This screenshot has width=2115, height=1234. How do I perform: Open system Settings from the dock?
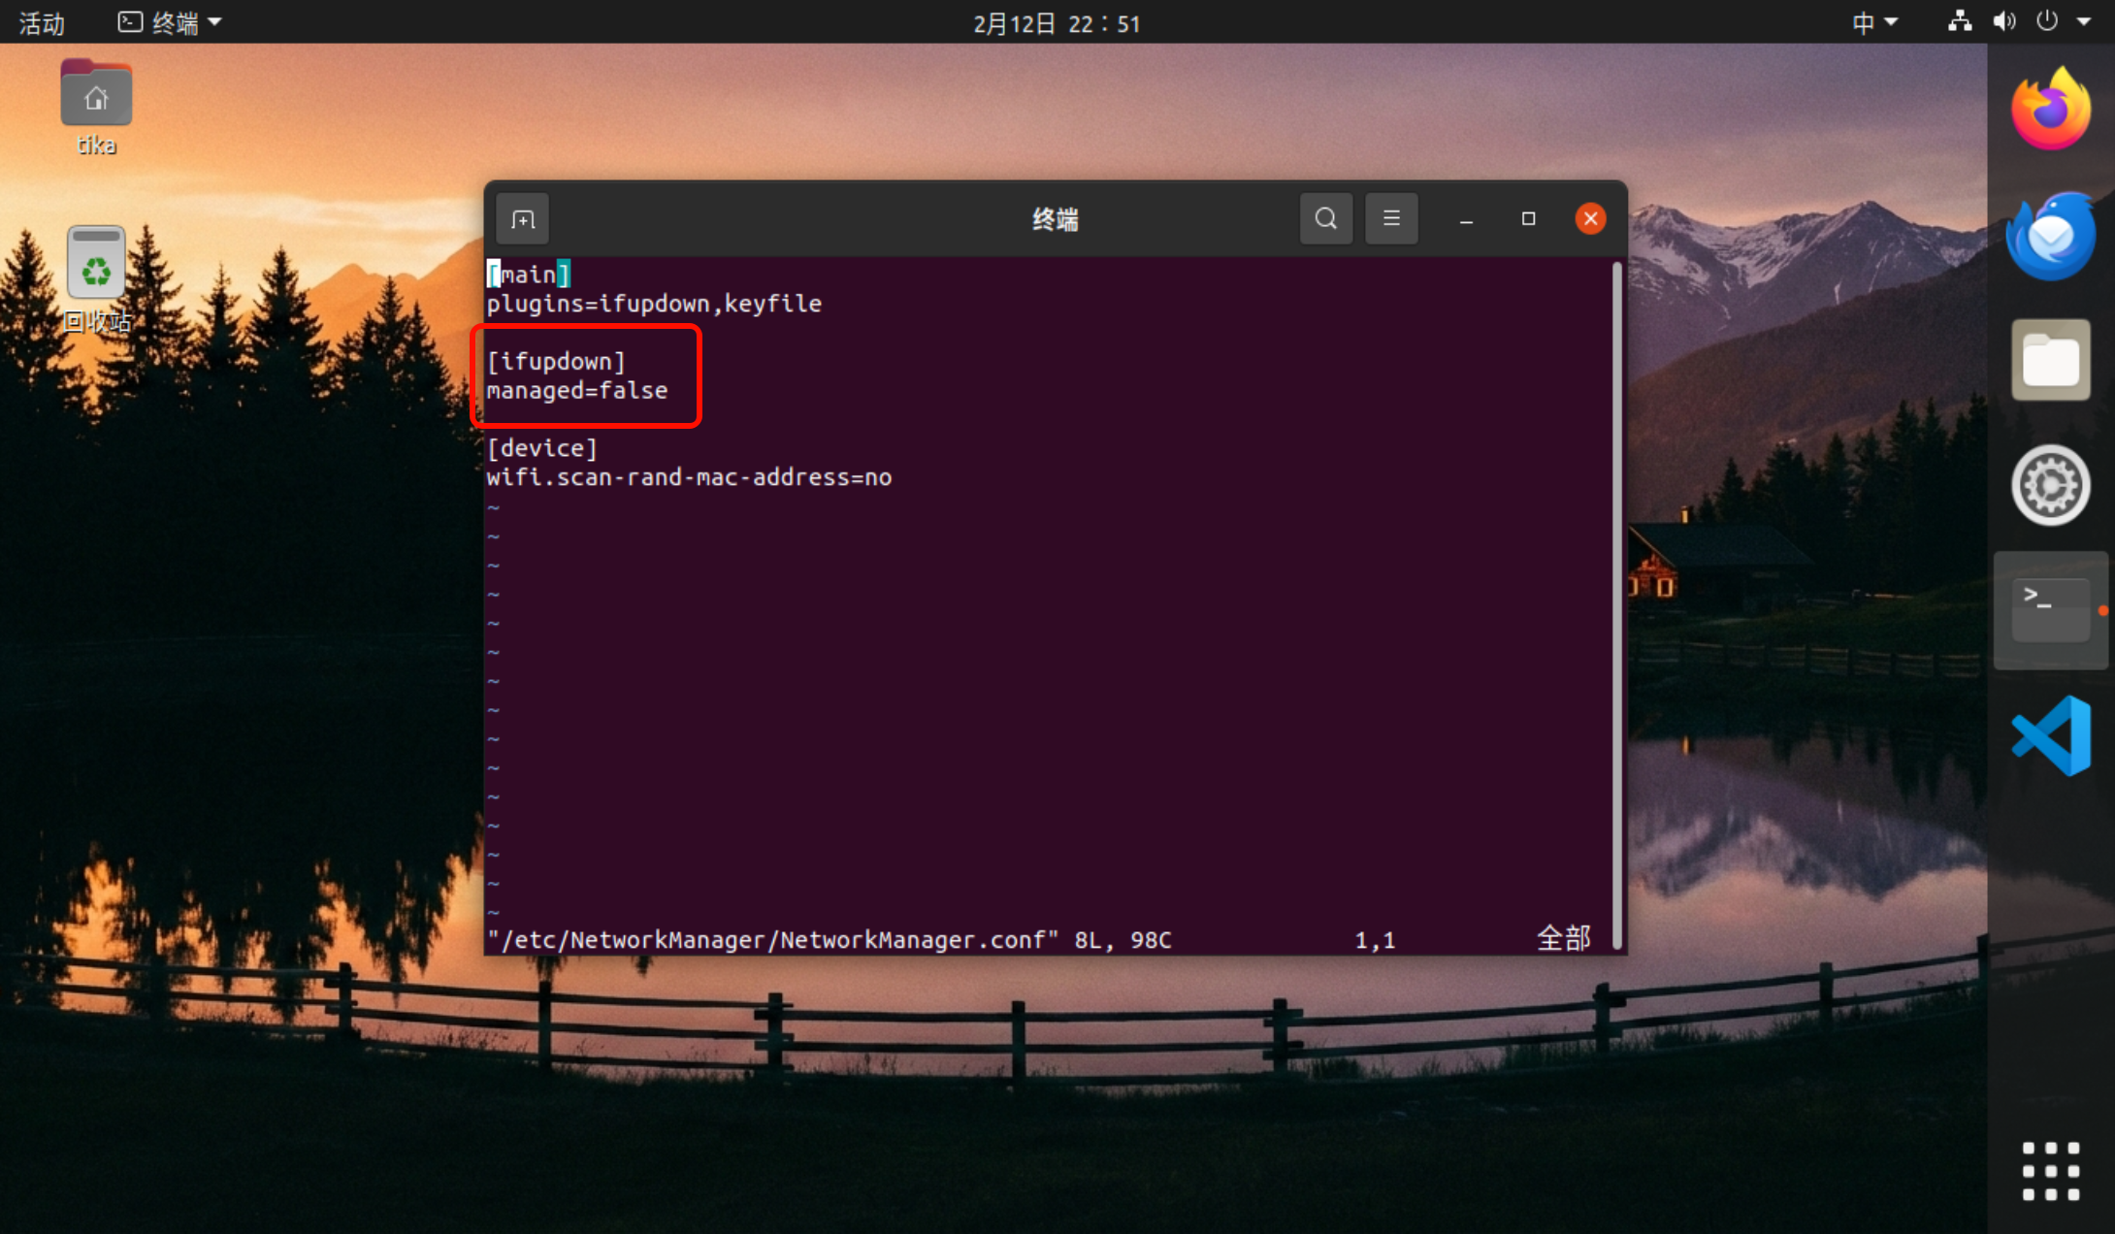point(2050,484)
